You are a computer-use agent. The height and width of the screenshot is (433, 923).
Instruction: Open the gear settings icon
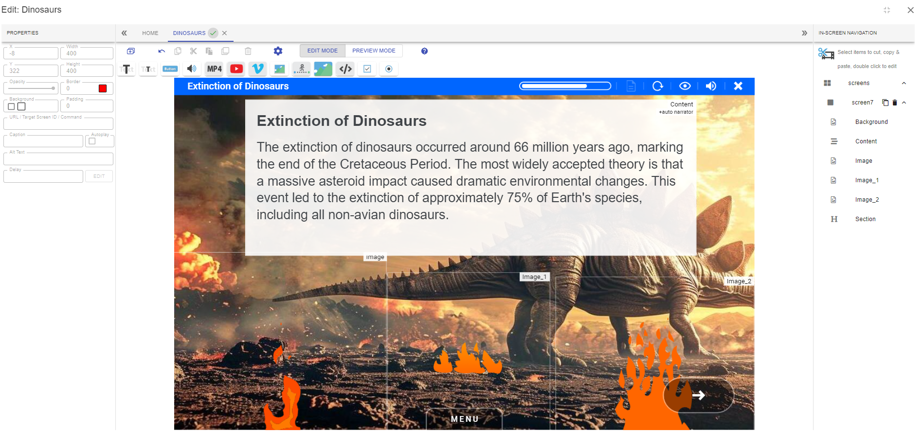pyautogui.click(x=278, y=51)
